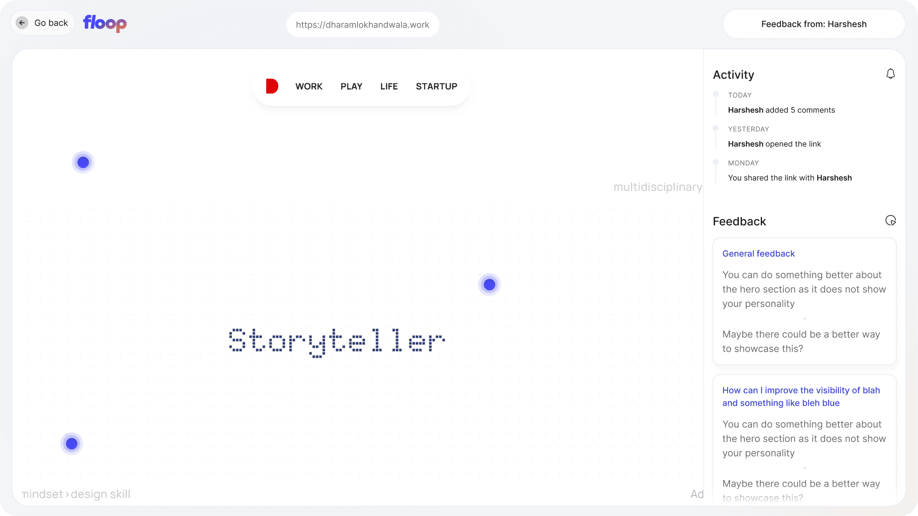Open the notification bell in Activity
This screenshot has height=516, width=918.
[x=890, y=74]
